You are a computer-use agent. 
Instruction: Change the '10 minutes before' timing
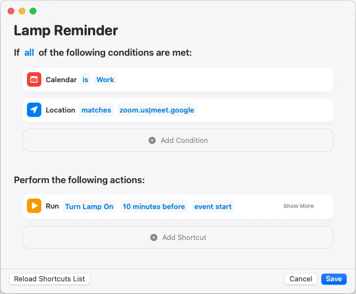(x=154, y=206)
